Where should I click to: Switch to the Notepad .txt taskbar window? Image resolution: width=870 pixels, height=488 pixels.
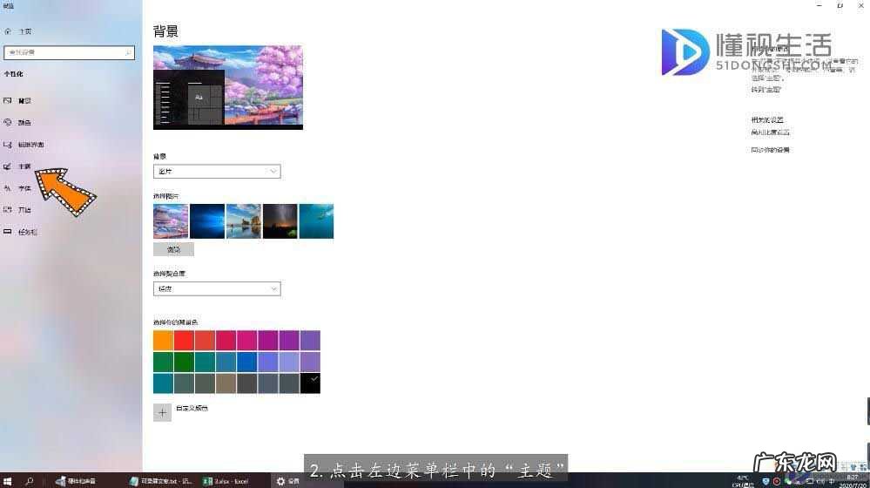(x=161, y=481)
